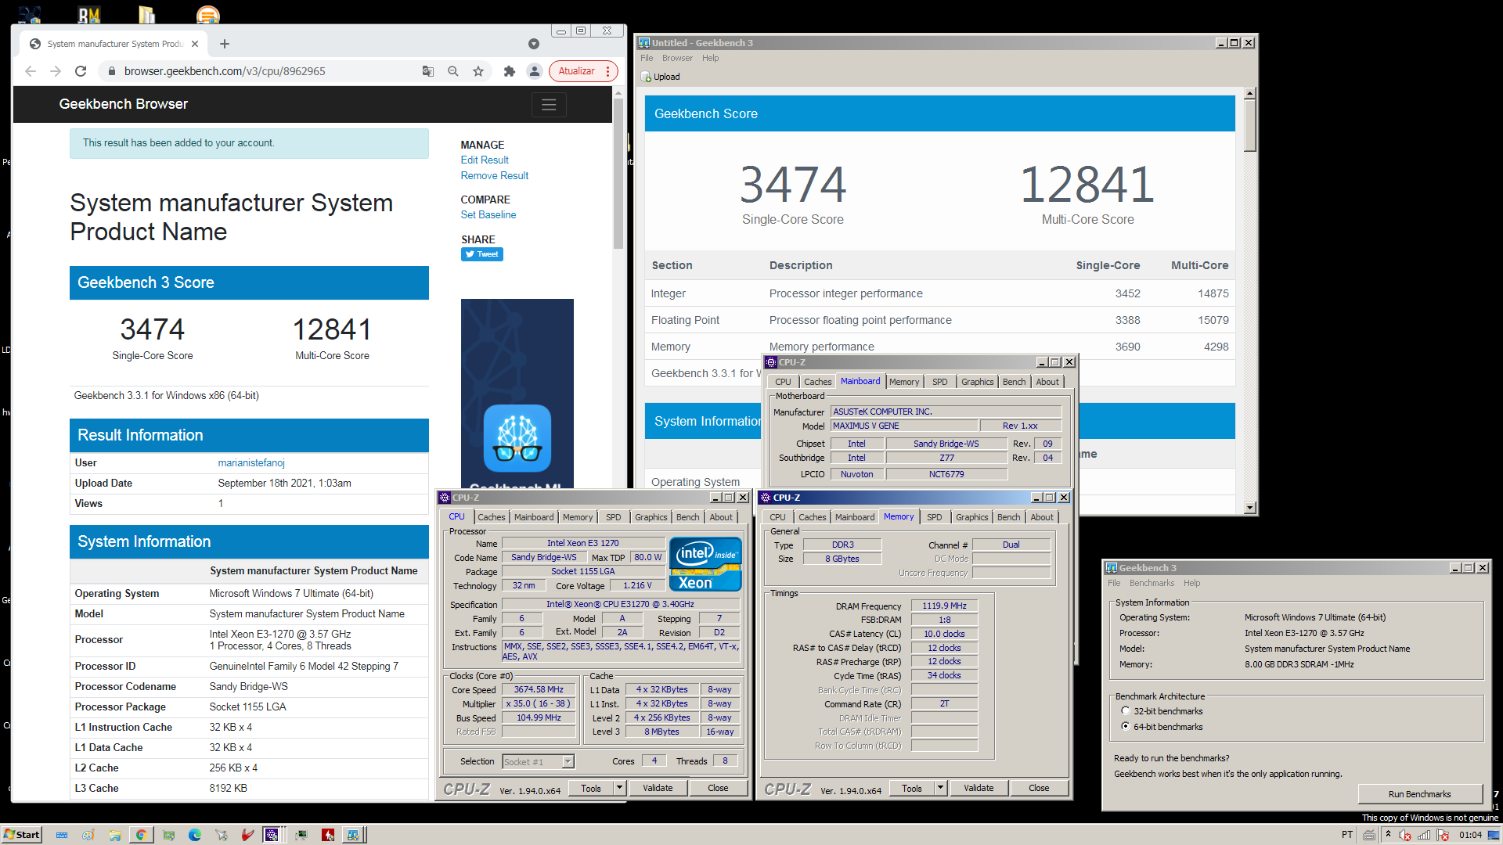Reload the Geekbench browser page
Screen dimensions: 1503x845
pos(81,71)
